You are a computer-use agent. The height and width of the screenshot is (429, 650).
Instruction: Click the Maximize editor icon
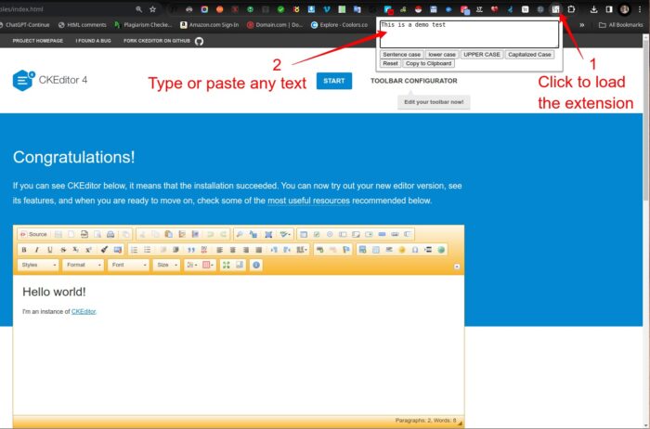(x=226, y=265)
